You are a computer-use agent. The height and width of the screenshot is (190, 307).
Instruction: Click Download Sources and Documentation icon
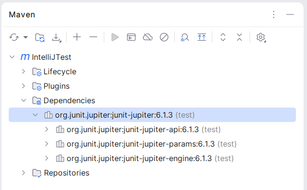56,38
